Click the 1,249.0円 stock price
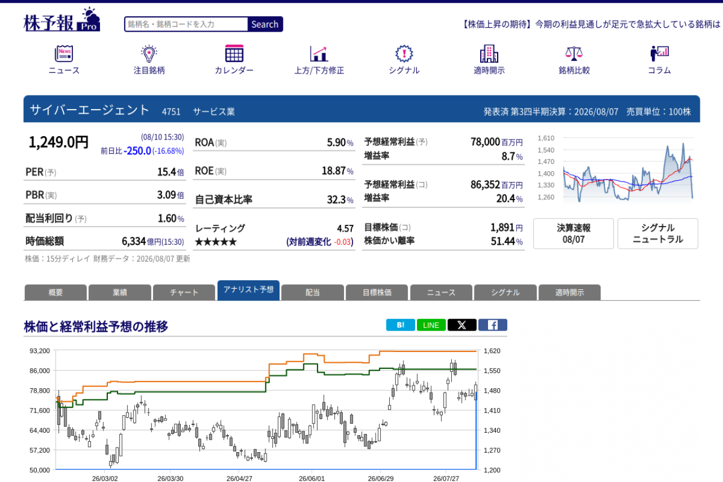The width and height of the screenshot is (723, 482). coord(59,142)
